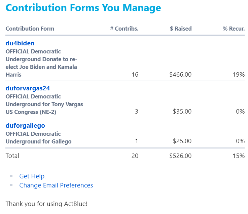The image size is (248, 214).
Task: Click the Contribution Forms You Manage heading
Action: point(83,8)
